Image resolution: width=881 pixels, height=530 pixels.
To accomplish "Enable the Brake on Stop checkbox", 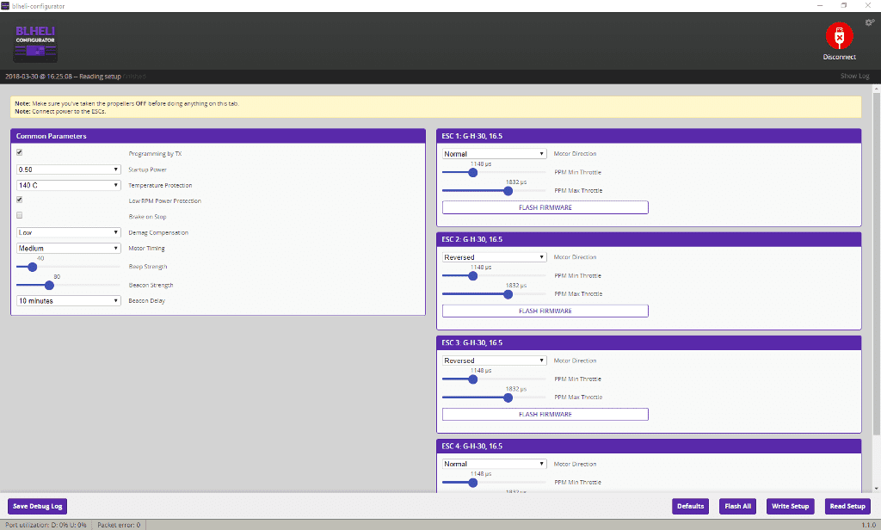I will 20,215.
